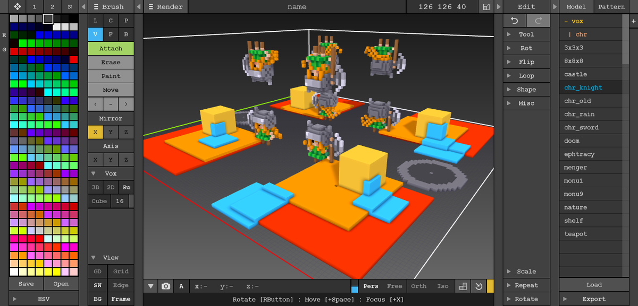Switch to the Pattern tab
638x306 pixels.
611,7
